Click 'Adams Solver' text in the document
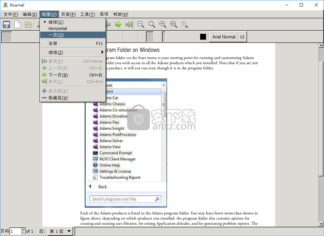The image size is (324, 236). coord(111,141)
